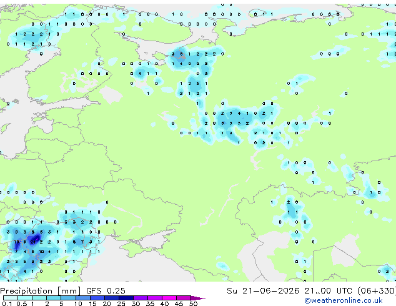Select the blue legend swatch between 10 and 15
Image resolution: width=396 pixels, height=306 pixels.
tap(82, 298)
